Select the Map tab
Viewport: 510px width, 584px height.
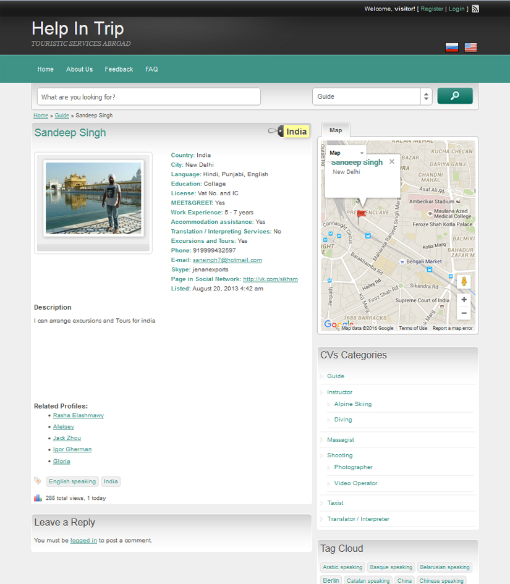pos(336,130)
